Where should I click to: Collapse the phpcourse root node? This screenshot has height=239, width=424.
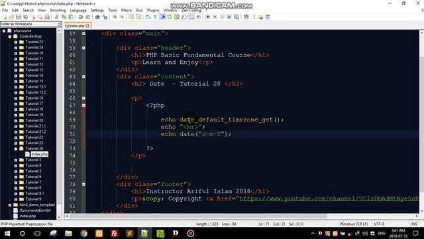tap(4, 31)
